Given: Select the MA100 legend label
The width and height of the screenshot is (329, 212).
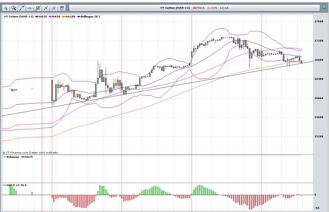Looking at the screenshot, I should (x=70, y=17).
